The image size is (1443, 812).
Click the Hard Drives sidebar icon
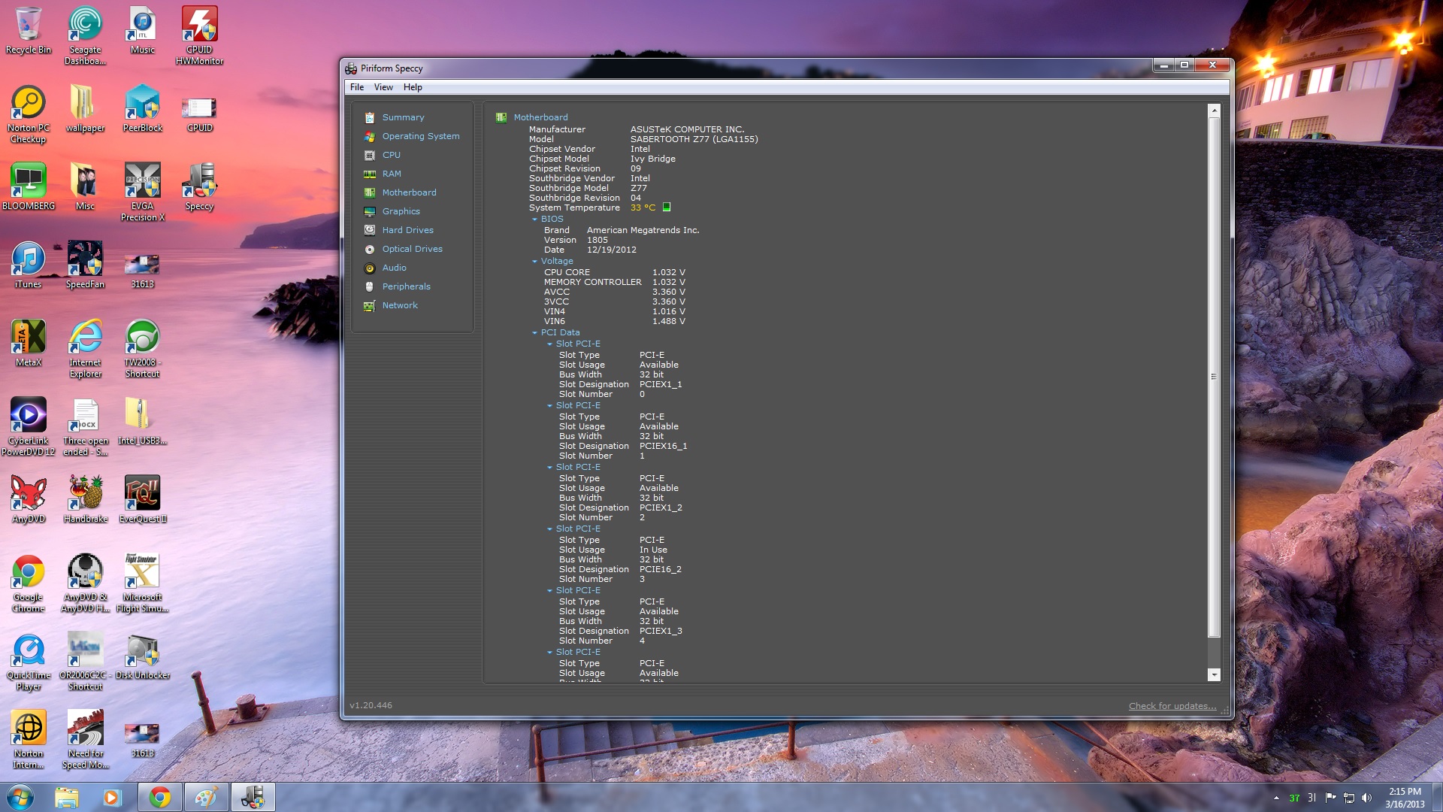pyautogui.click(x=370, y=230)
